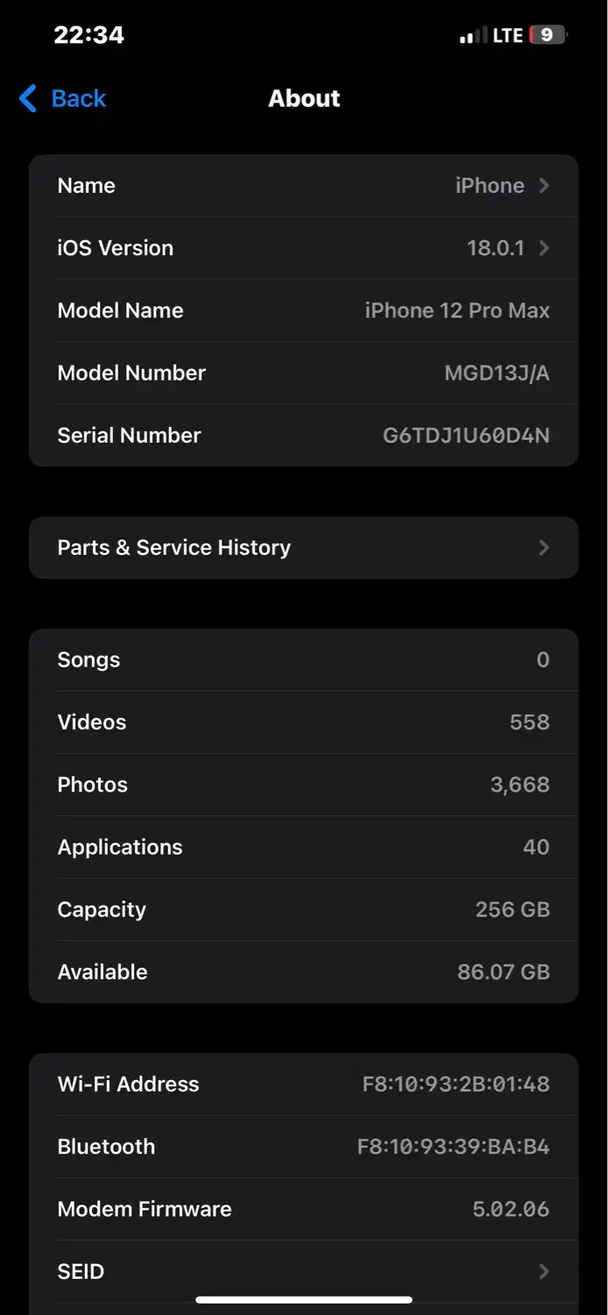
Task: Tap the Modem Firmware row
Action: click(303, 1209)
